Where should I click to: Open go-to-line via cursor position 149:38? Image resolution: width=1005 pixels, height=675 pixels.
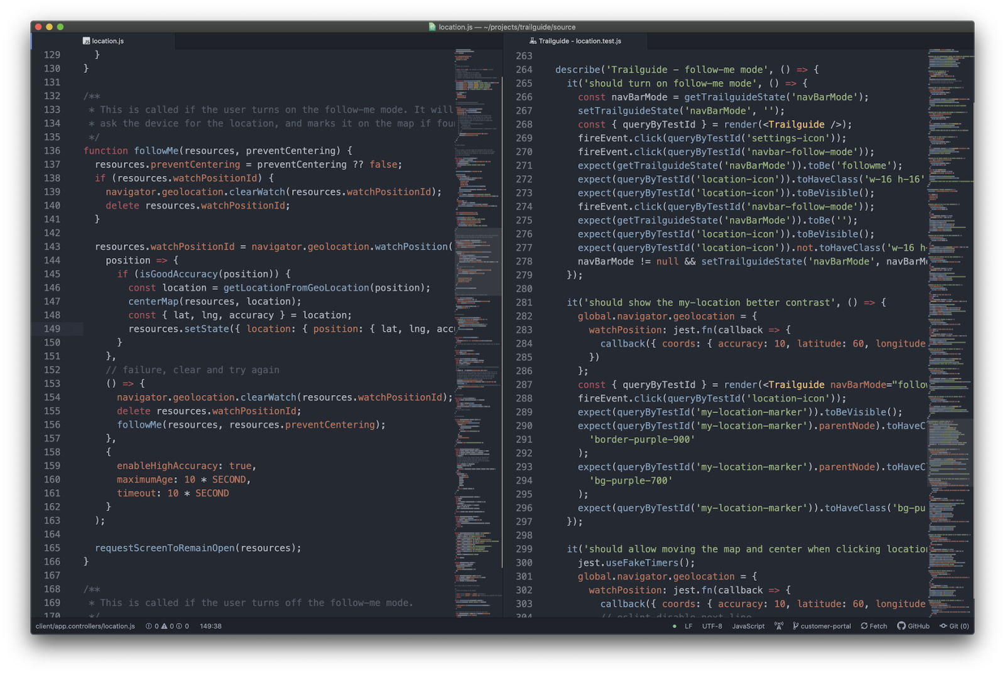[x=210, y=626]
